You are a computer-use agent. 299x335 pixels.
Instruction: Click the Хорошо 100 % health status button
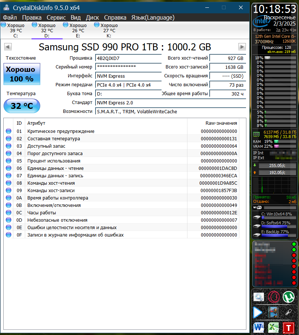[x=22, y=74]
